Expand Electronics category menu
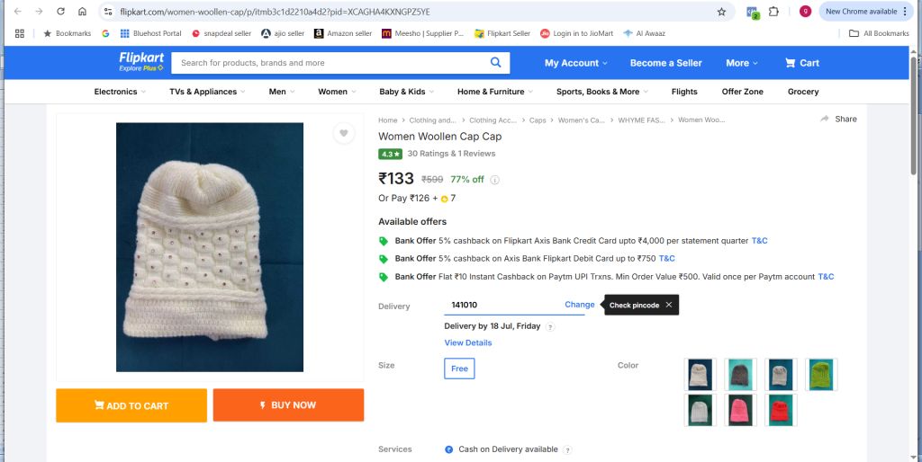 pos(121,92)
